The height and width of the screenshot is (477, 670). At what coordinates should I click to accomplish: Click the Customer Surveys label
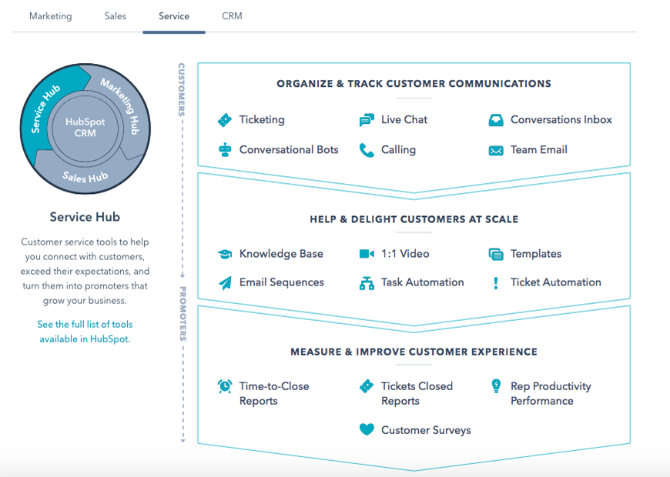426,430
